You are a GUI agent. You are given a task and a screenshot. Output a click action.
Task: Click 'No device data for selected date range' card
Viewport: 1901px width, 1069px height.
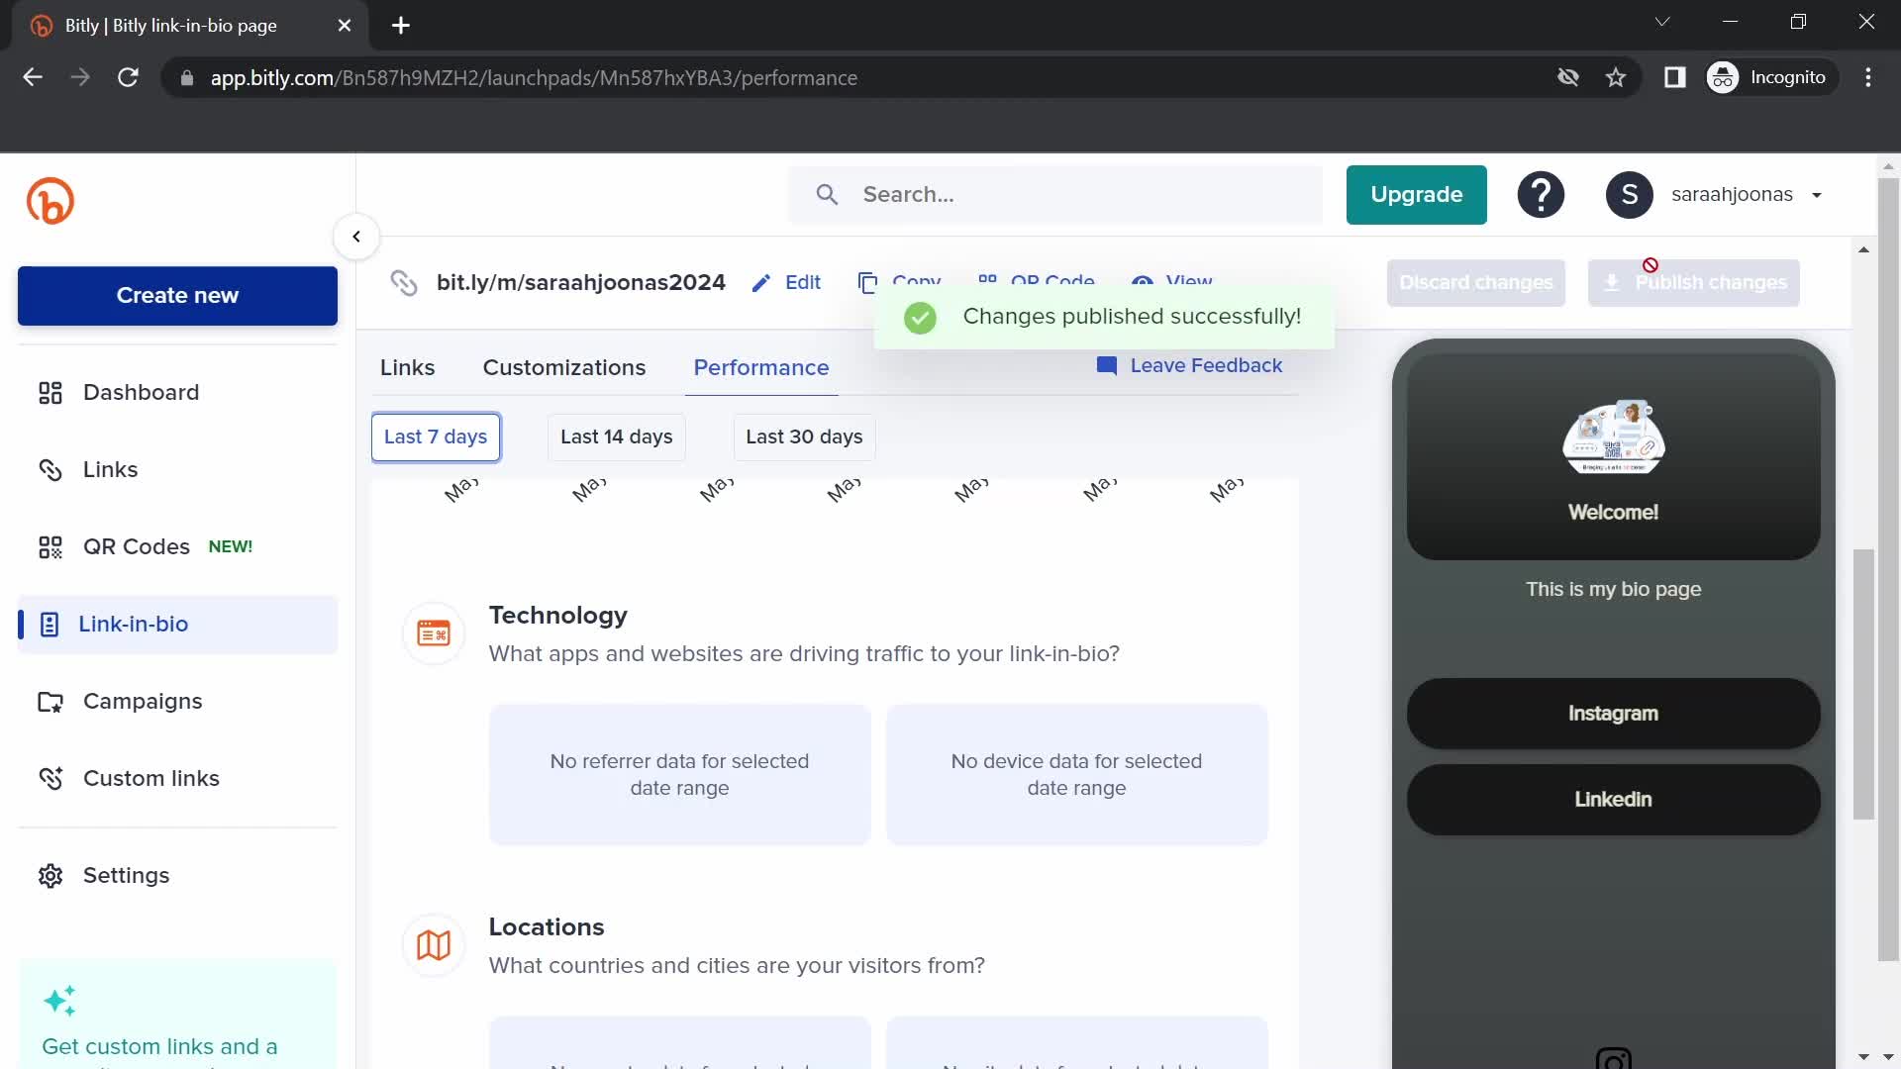point(1077,775)
